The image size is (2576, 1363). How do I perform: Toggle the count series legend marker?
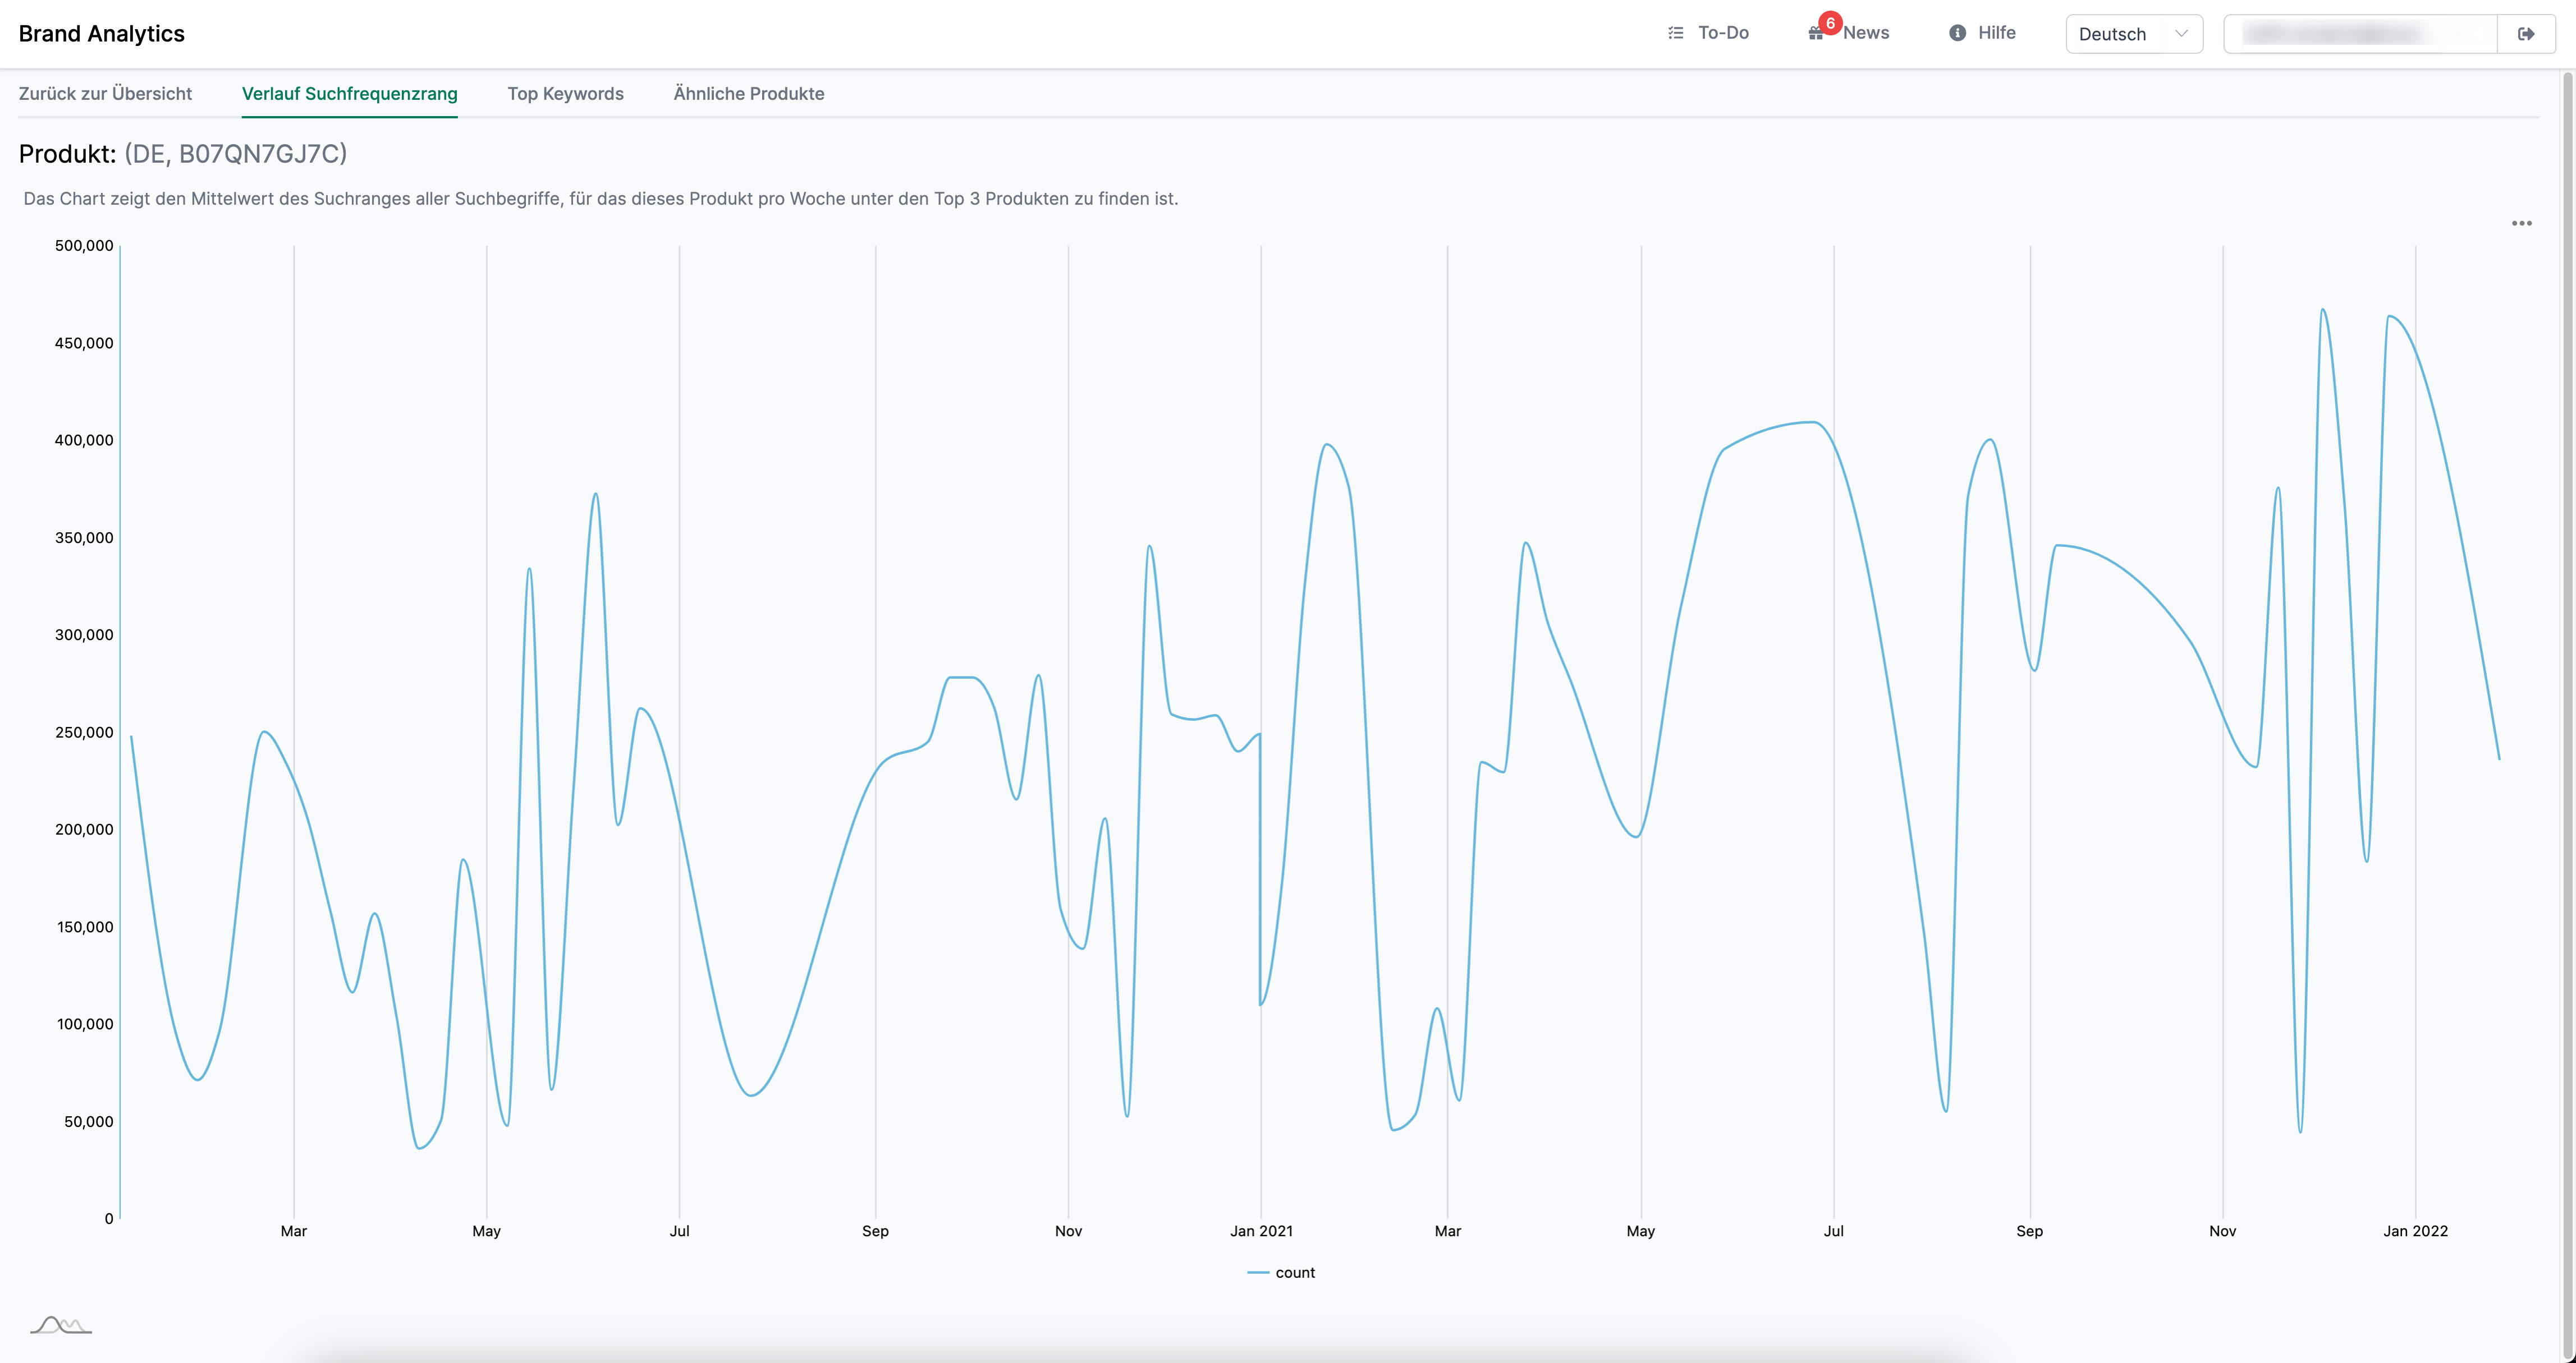(1258, 1272)
